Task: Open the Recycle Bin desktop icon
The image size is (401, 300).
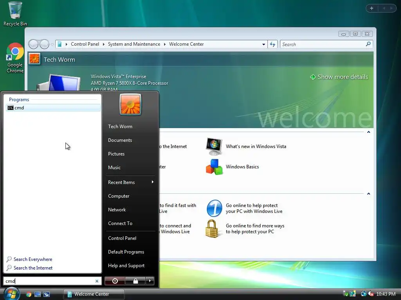Action: [x=15, y=14]
